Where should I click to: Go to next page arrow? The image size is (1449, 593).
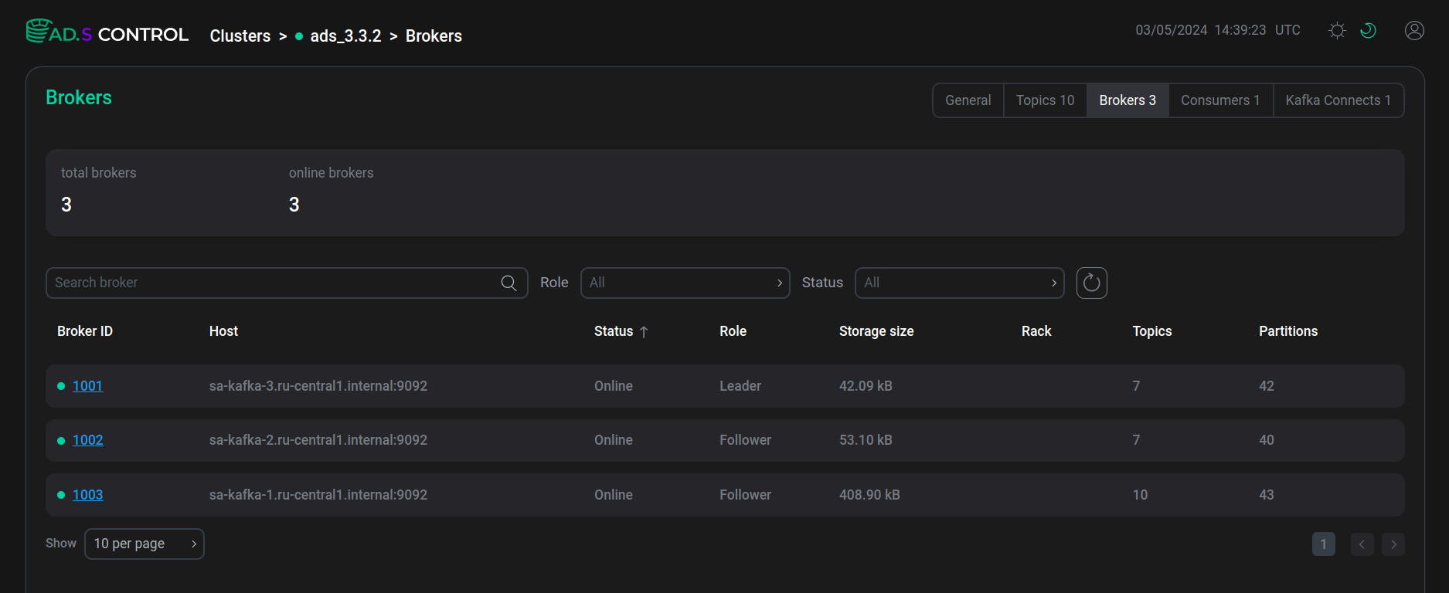point(1393,544)
